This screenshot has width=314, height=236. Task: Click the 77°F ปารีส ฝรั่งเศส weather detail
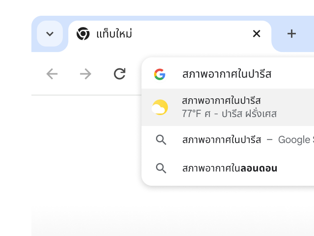click(229, 114)
